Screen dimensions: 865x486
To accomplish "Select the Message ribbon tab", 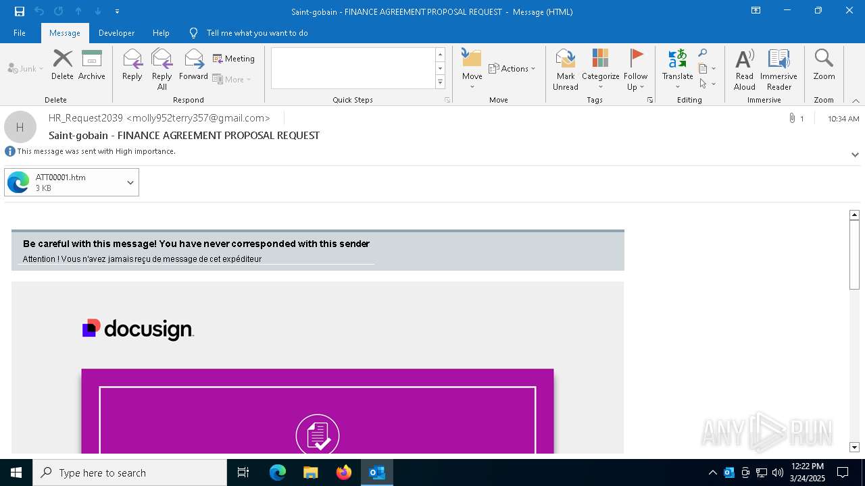I will point(65,32).
